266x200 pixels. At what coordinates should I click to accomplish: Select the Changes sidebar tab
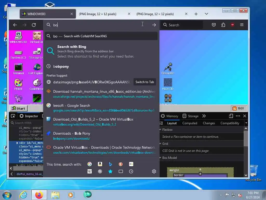[x=209, y=123]
